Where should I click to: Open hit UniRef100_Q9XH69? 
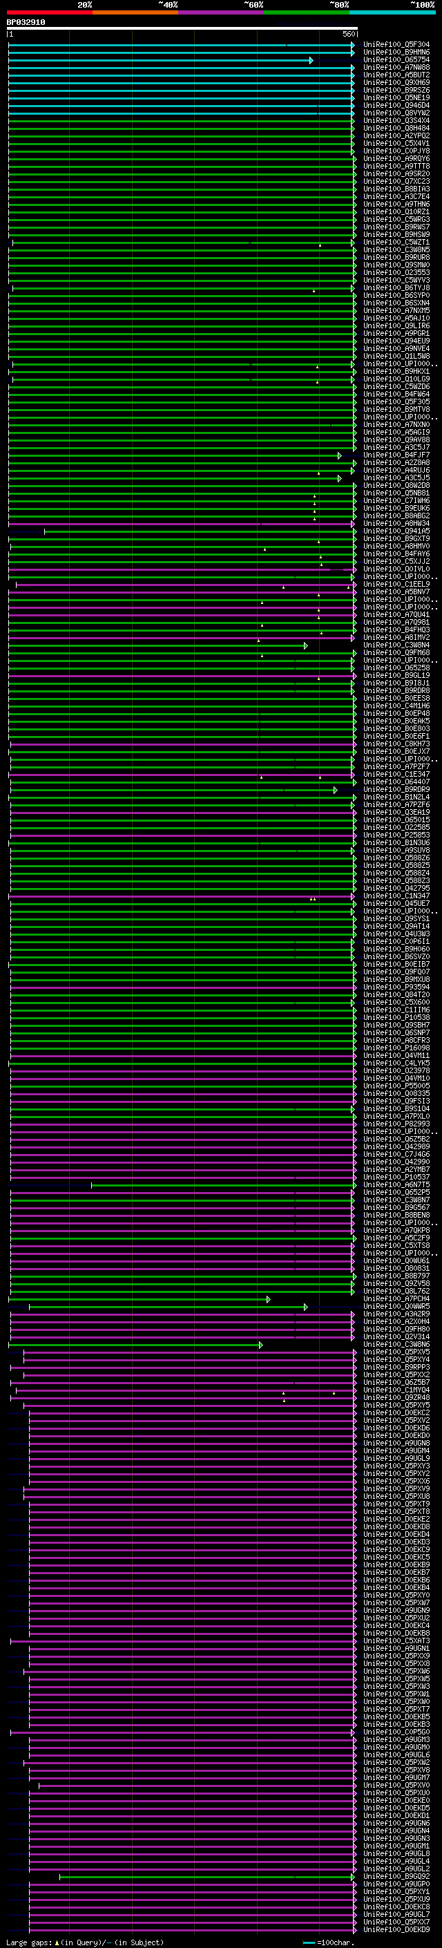coord(396,82)
